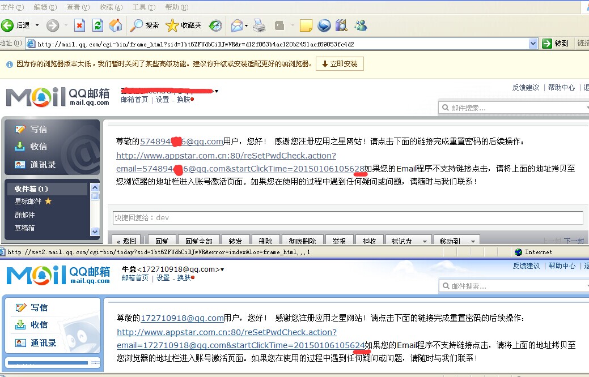589x377 pixels.
Task: Go to the browser Home page icon
Action: (116, 25)
